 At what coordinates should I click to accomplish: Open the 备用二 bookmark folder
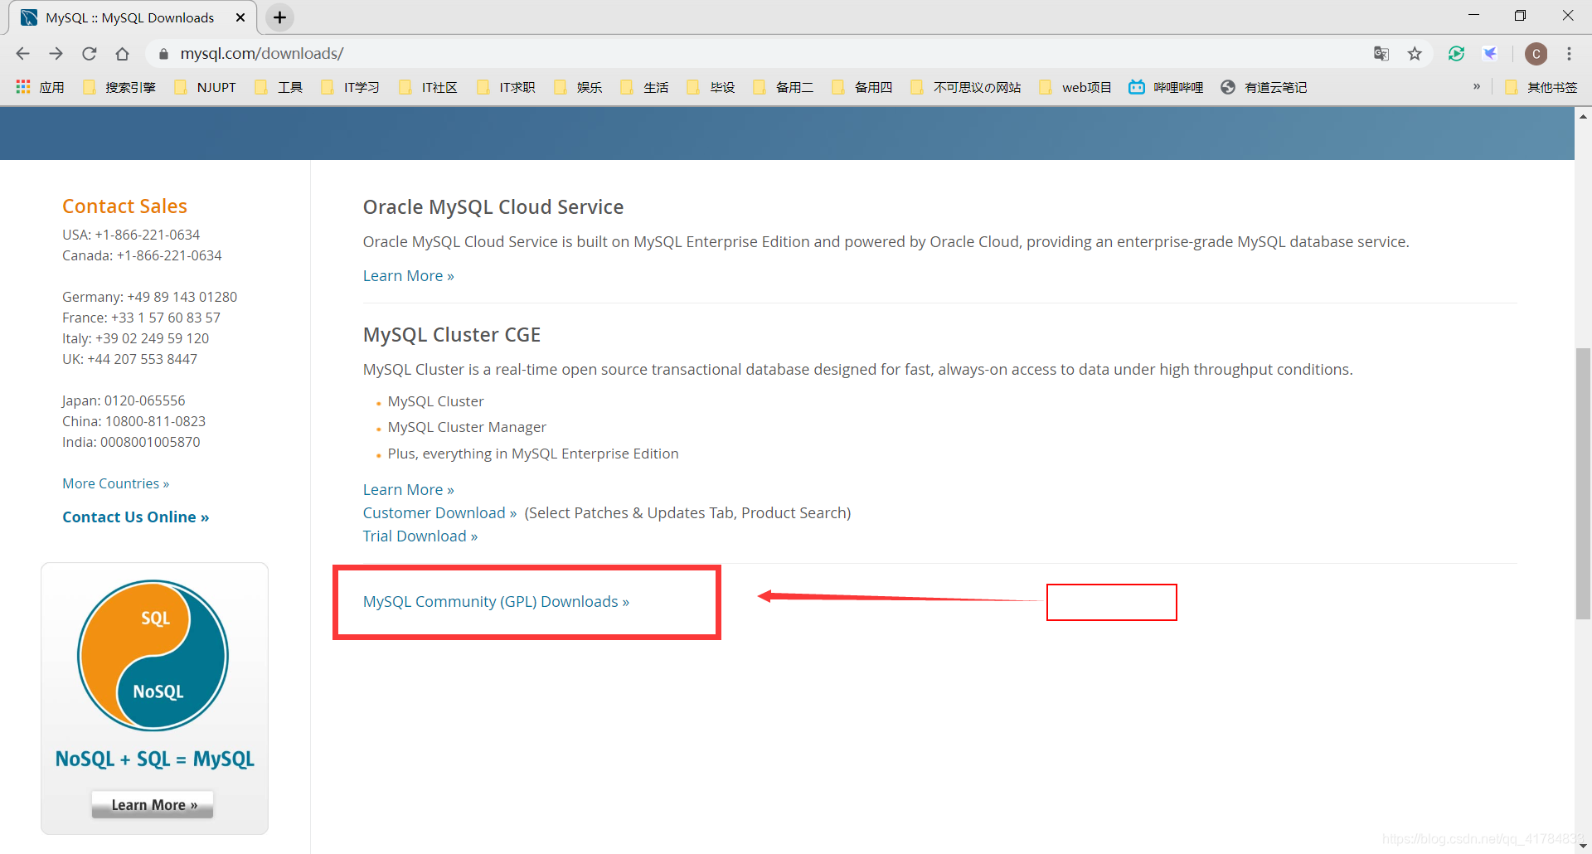(x=784, y=87)
